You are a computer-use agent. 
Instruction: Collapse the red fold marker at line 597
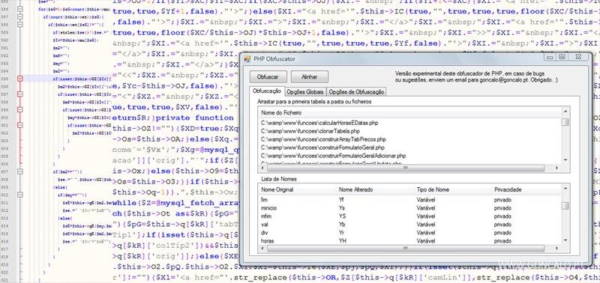pyautogui.click(x=20, y=94)
